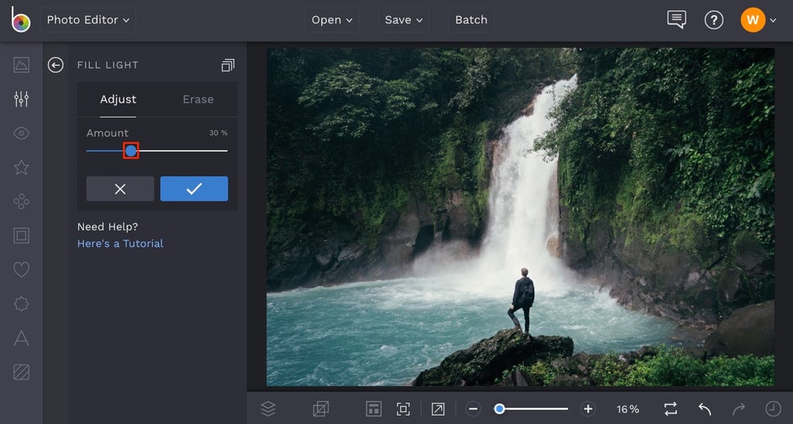
Task: Click the 30 % amount value
Action: [x=218, y=133]
